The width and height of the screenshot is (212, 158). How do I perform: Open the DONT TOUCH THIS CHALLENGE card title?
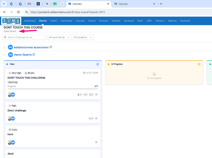pos(26,78)
